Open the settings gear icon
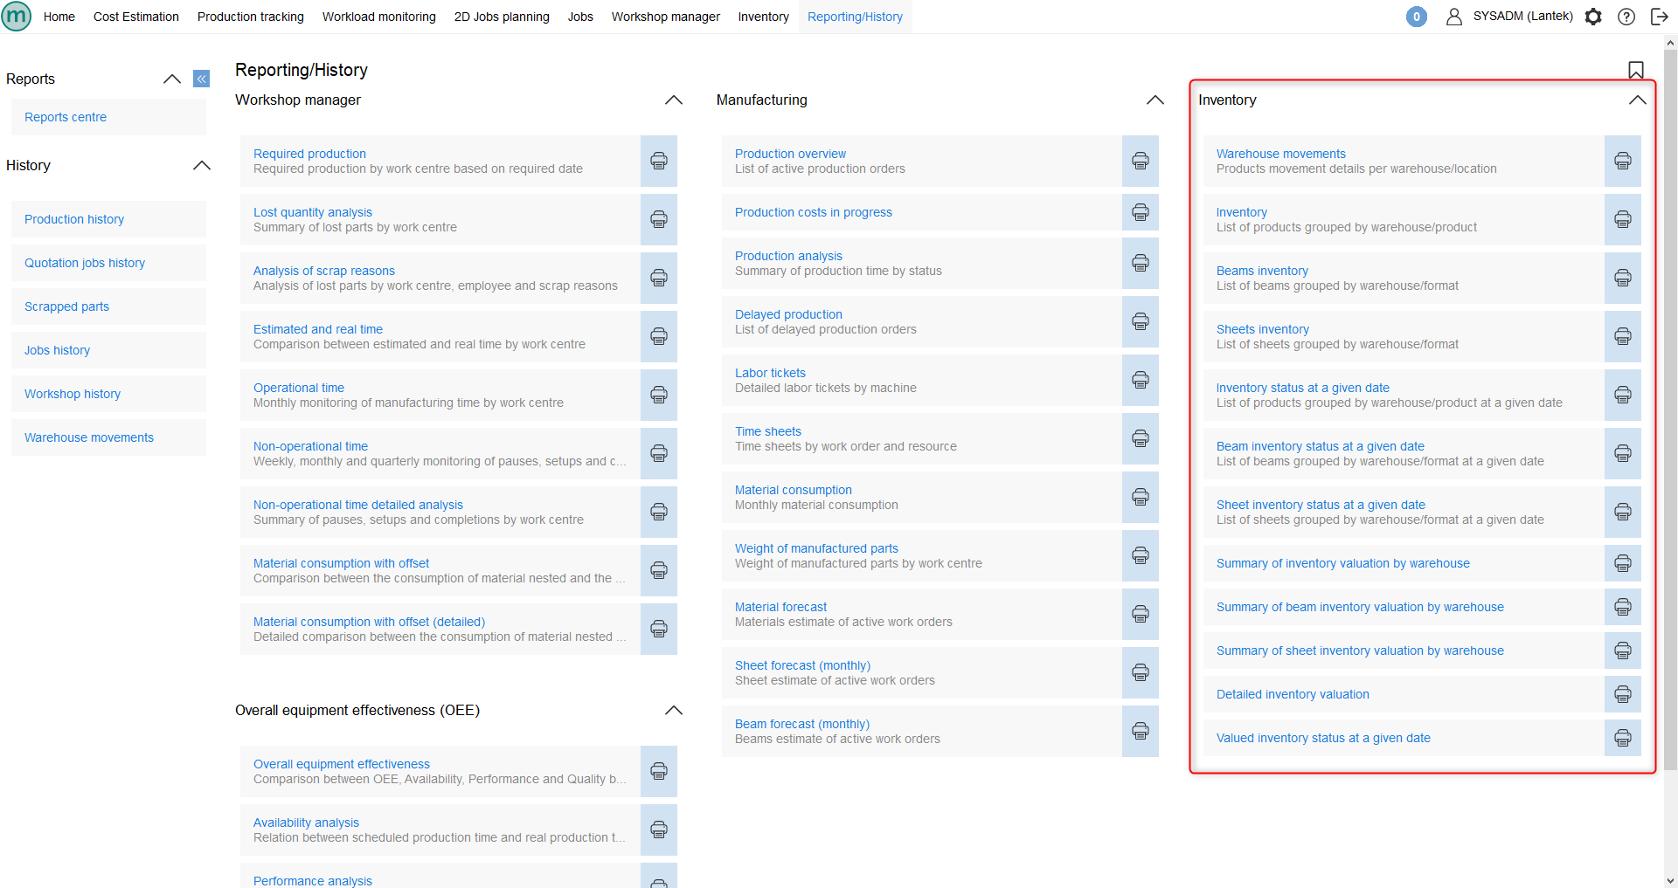This screenshot has height=888, width=1678. click(x=1593, y=17)
